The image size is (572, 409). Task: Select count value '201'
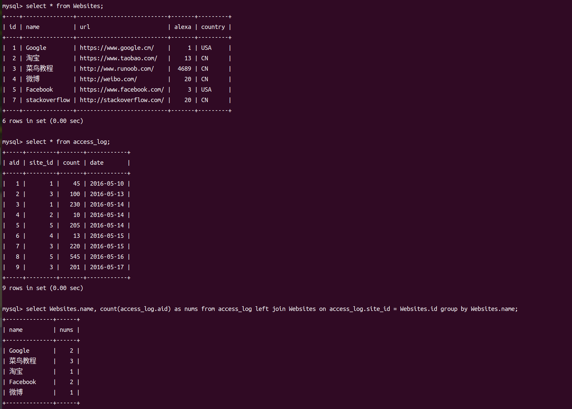tap(75, 267)
